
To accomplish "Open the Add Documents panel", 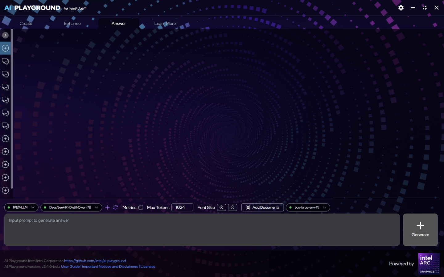I will pyautogui.click(x=262, y=207).
